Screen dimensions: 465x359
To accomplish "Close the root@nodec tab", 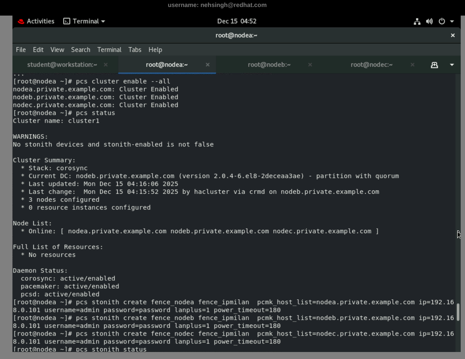I will coord(412,65).
